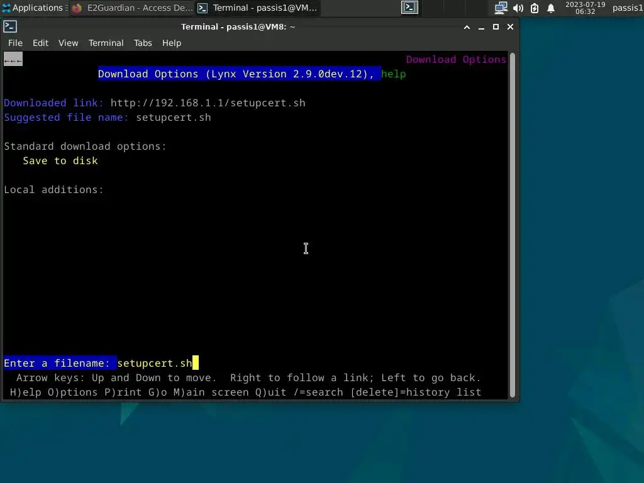The height and width of the screenshot is (483, 644).
Task: Click the terminal vertical scrollbar
Action: [512, 225]
